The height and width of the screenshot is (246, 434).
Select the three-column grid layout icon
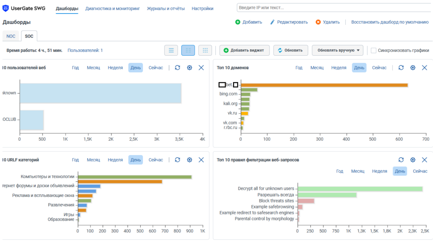[x=205, y=50]
